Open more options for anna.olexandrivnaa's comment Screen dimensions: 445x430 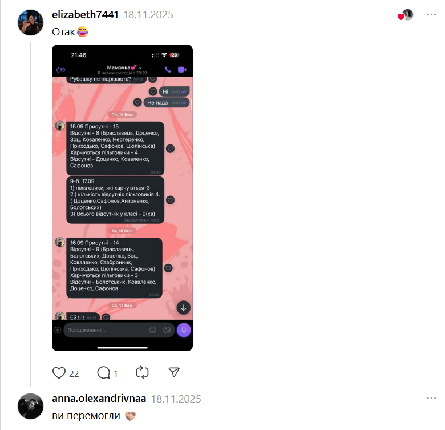tap(431, 399)
